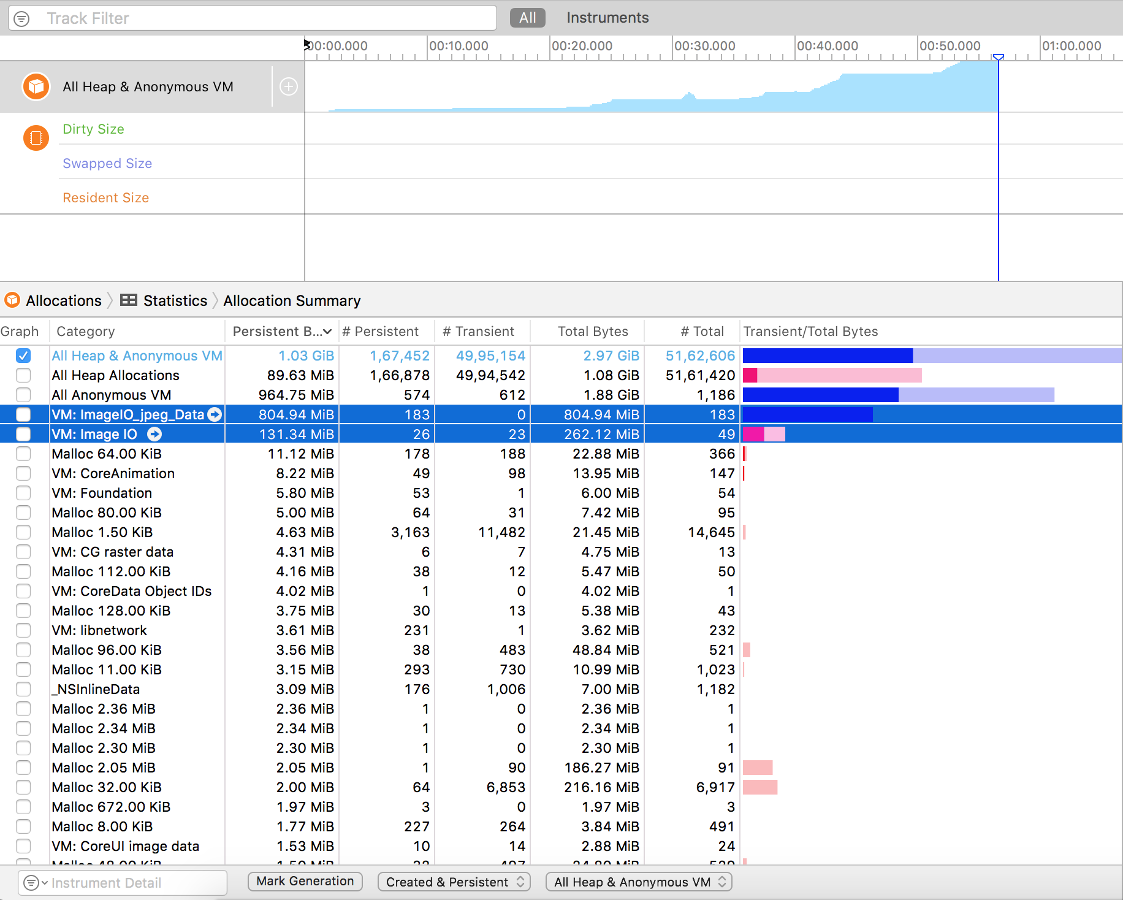Click the Persistent Bytes sort chevron
This screenshot has height=900, width=1123.
(327, 331)
